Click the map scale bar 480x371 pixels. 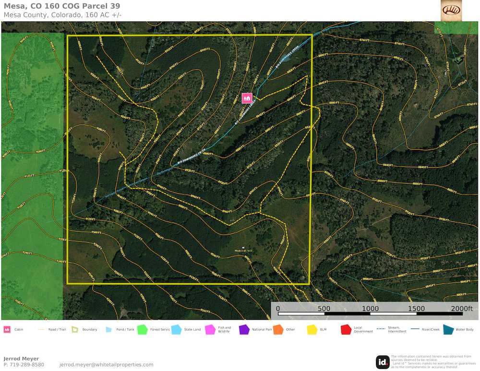(375, 313)
